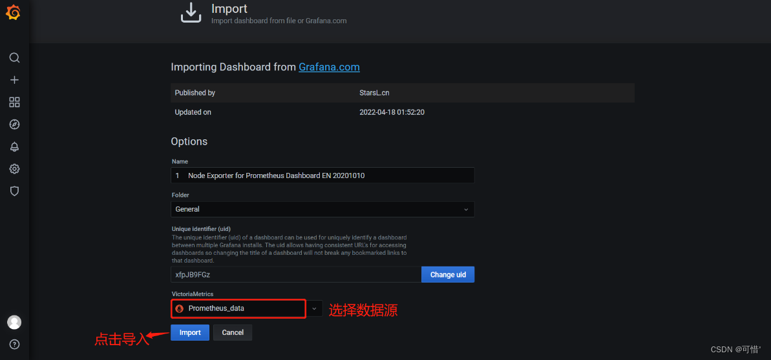Open the Server Admin shield icon
Viewport: 771px width, 360px height.
[14, 191]
